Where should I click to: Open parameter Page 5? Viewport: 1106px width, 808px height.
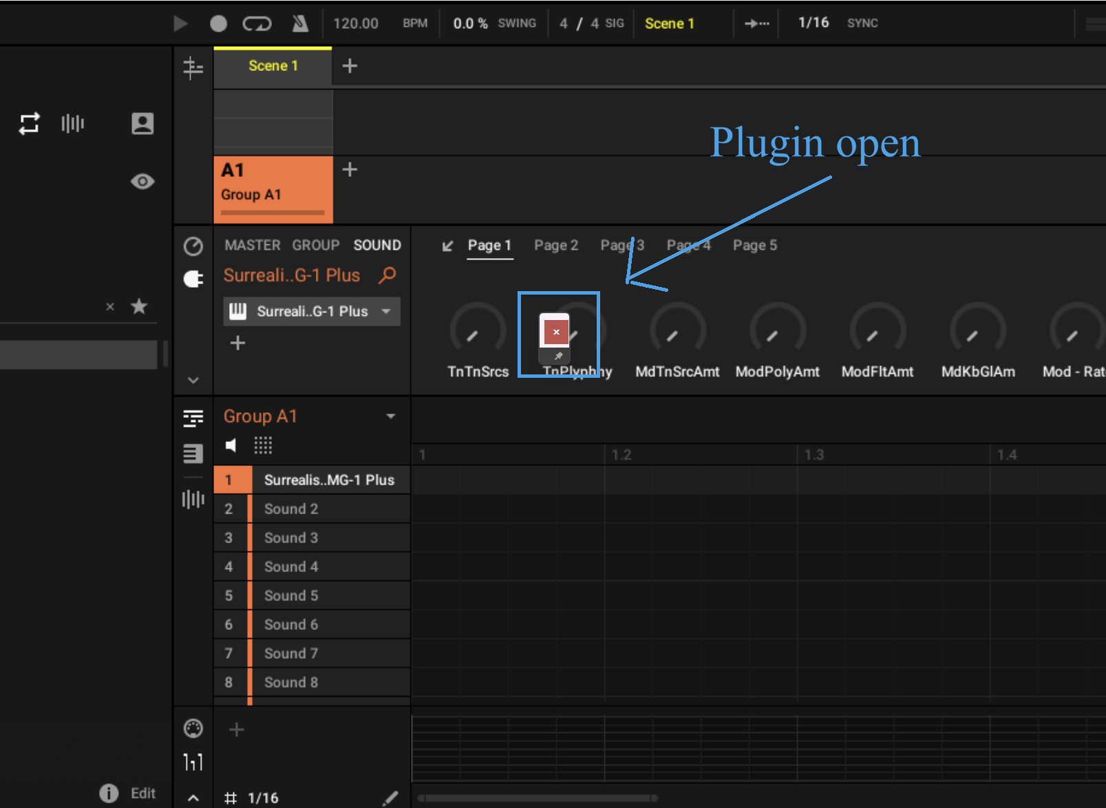coord(755,246)
